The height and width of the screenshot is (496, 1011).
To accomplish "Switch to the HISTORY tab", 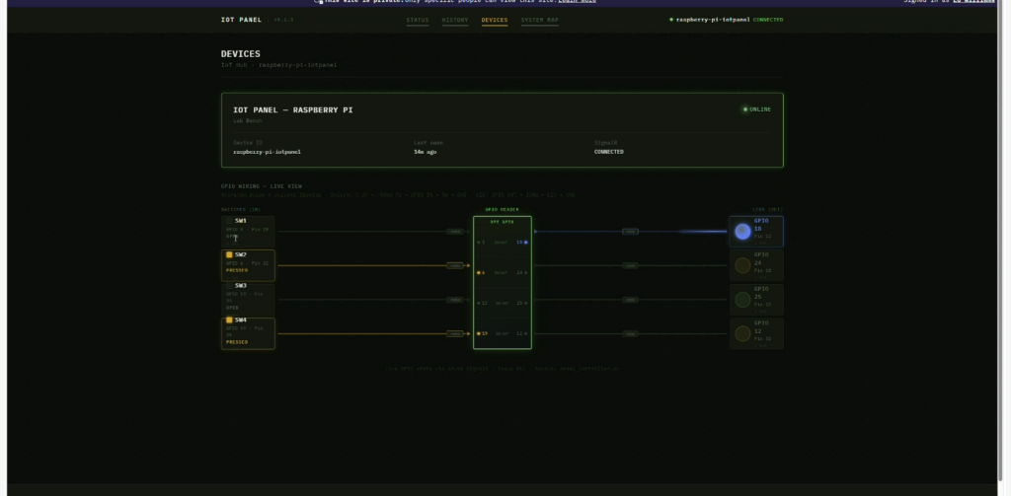I will [x=455, y=20].
